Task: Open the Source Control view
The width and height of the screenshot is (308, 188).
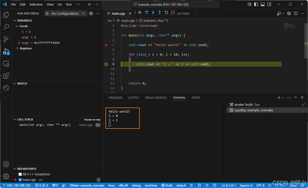Action: pos(6,39)
